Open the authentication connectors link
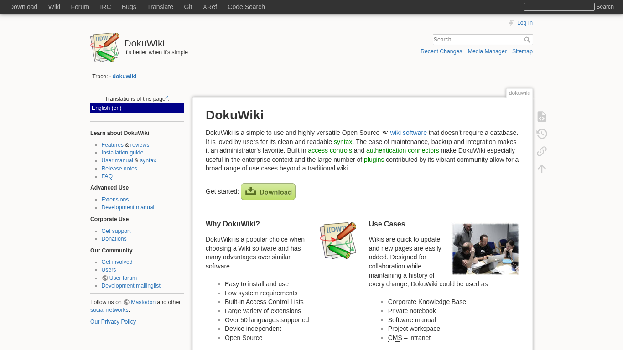 402,150
